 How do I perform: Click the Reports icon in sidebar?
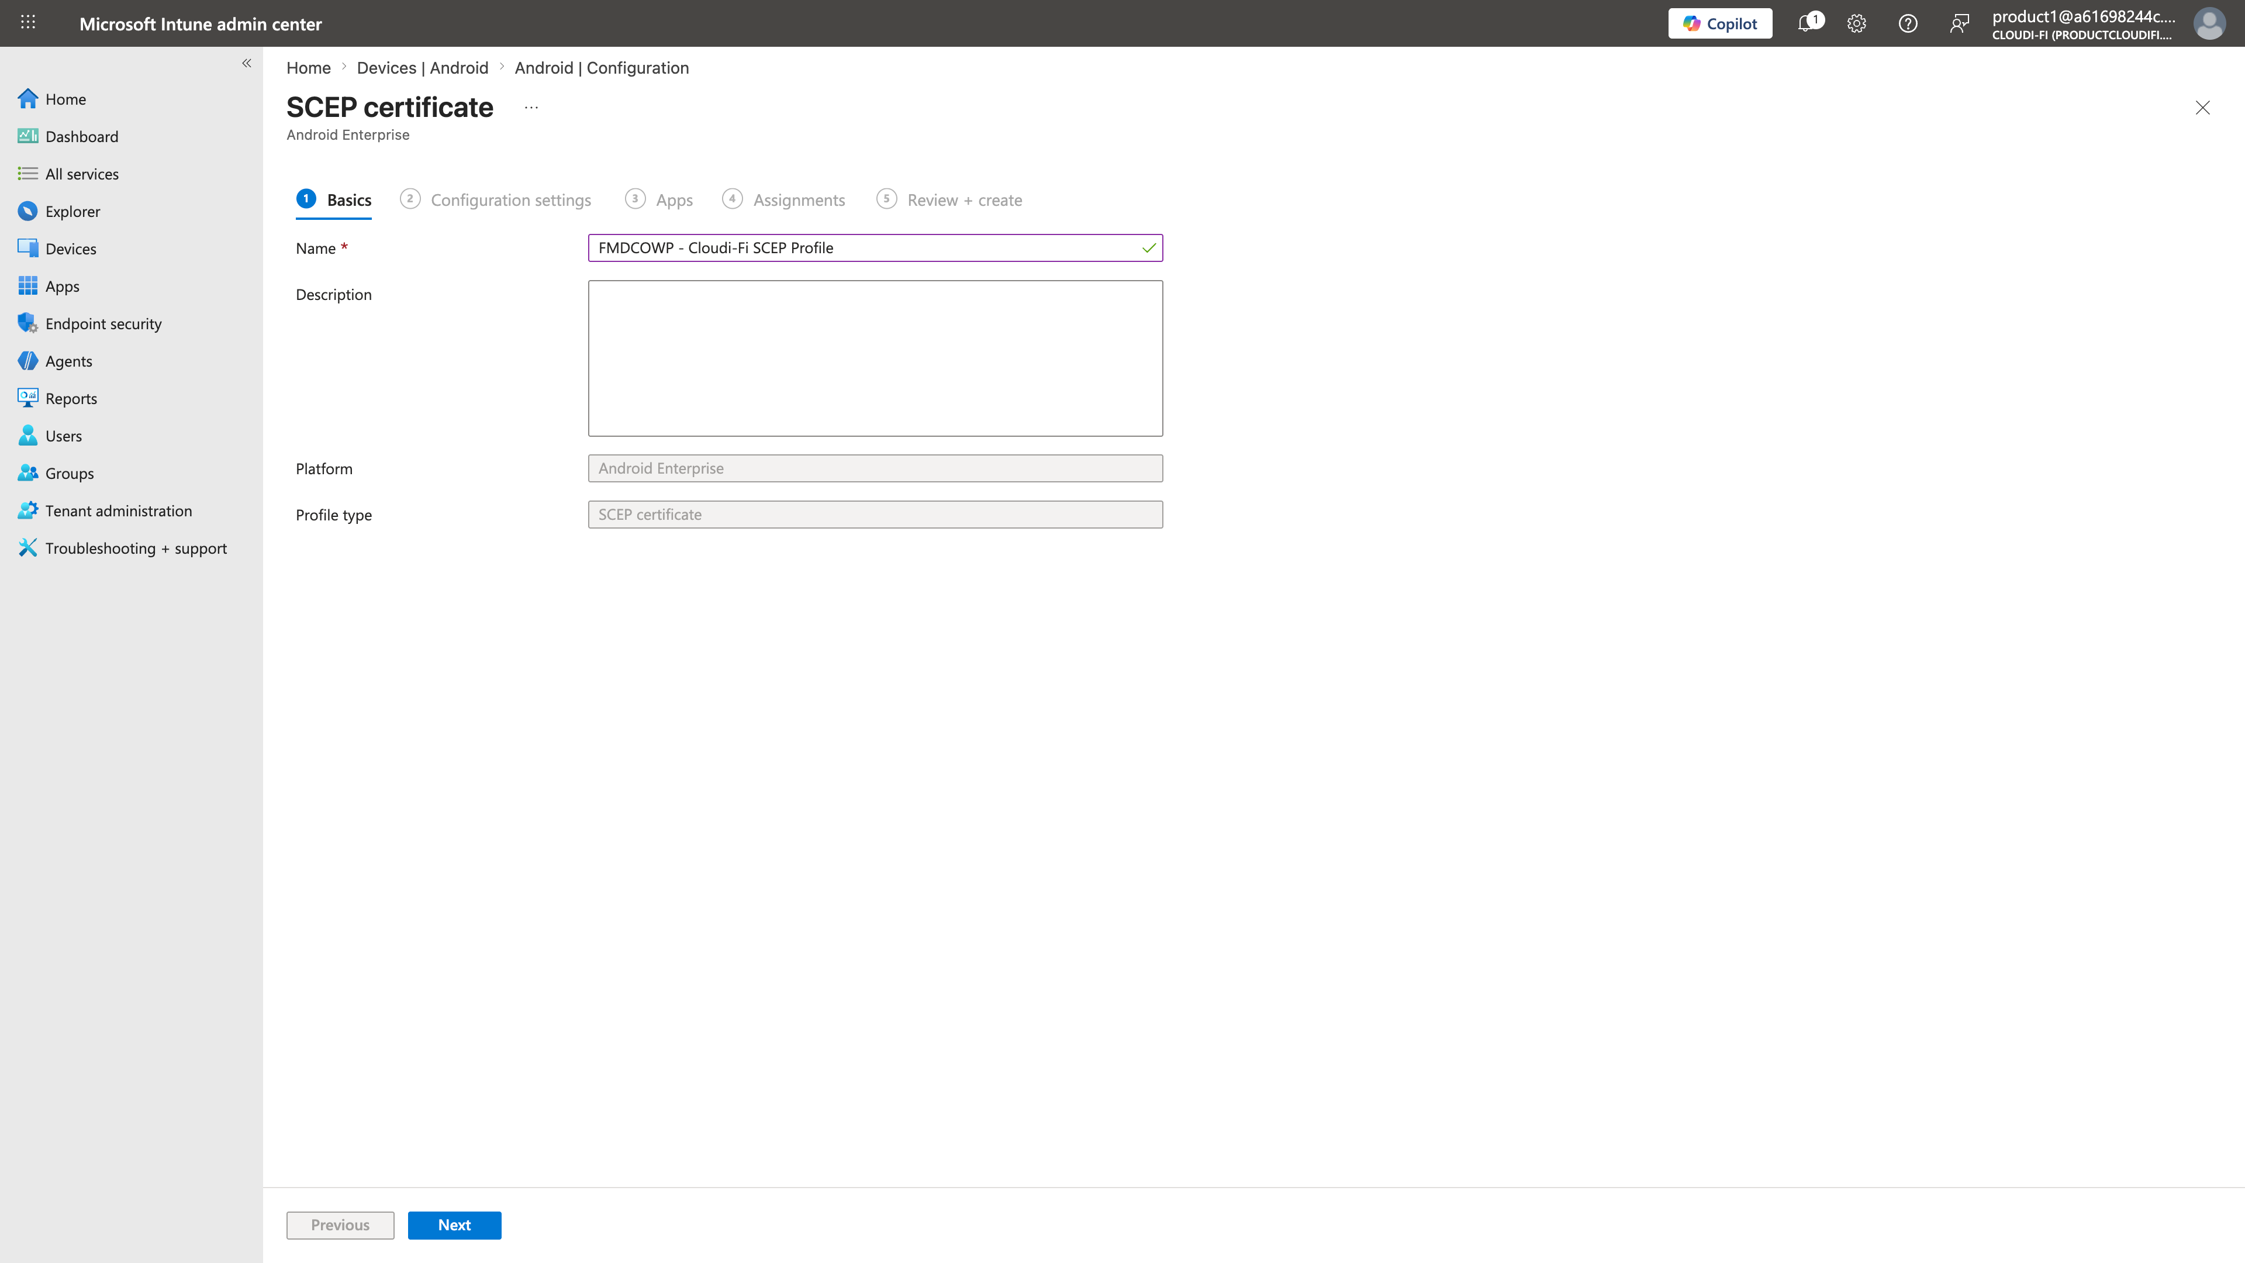[28, 398]
